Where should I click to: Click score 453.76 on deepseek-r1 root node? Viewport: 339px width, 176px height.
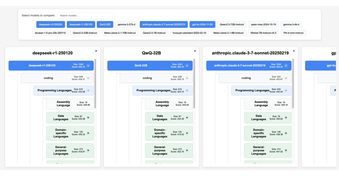pyautogui.click(x=78, y=67)
